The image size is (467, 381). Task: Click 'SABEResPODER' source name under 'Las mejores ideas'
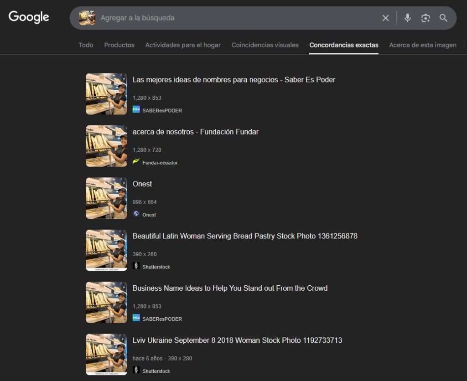[162, 110]
